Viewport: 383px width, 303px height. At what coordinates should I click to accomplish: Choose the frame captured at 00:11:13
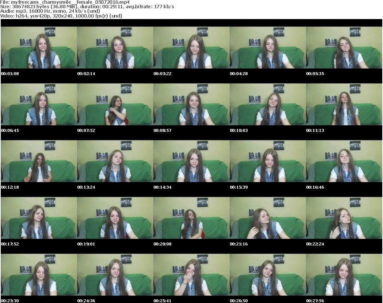click(x=344, y=104)
